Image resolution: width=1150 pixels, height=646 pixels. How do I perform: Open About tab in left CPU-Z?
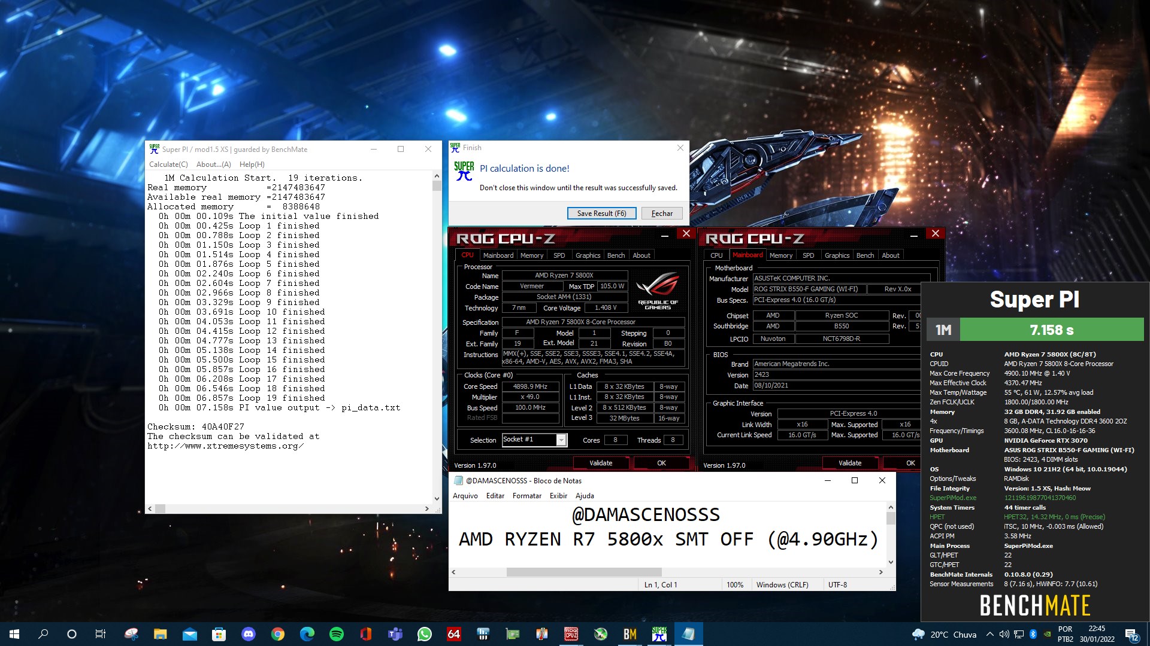click(x=641, y=255)
